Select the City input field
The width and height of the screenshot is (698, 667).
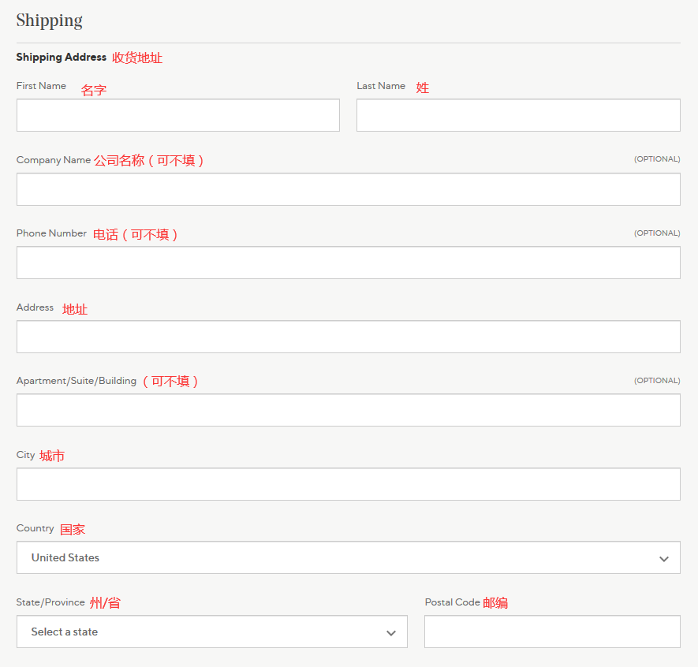point(348,484)
